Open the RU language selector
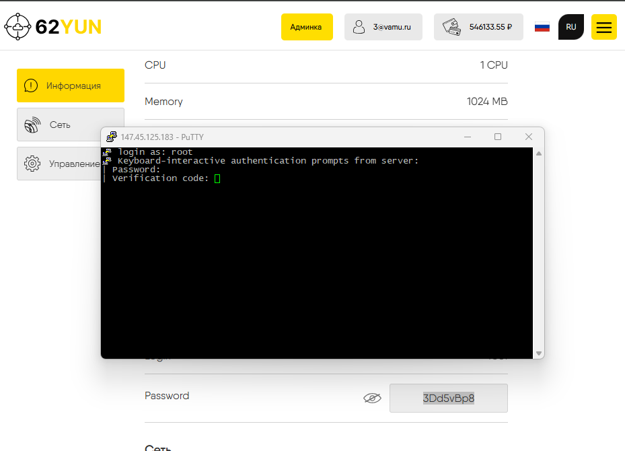This screenshot has height=451, width=625. [571, 27]
